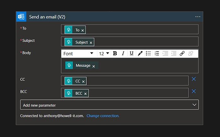Pick text color with the pen icon
Viewport: 220px width, 137px height.
tap(140, 54)
